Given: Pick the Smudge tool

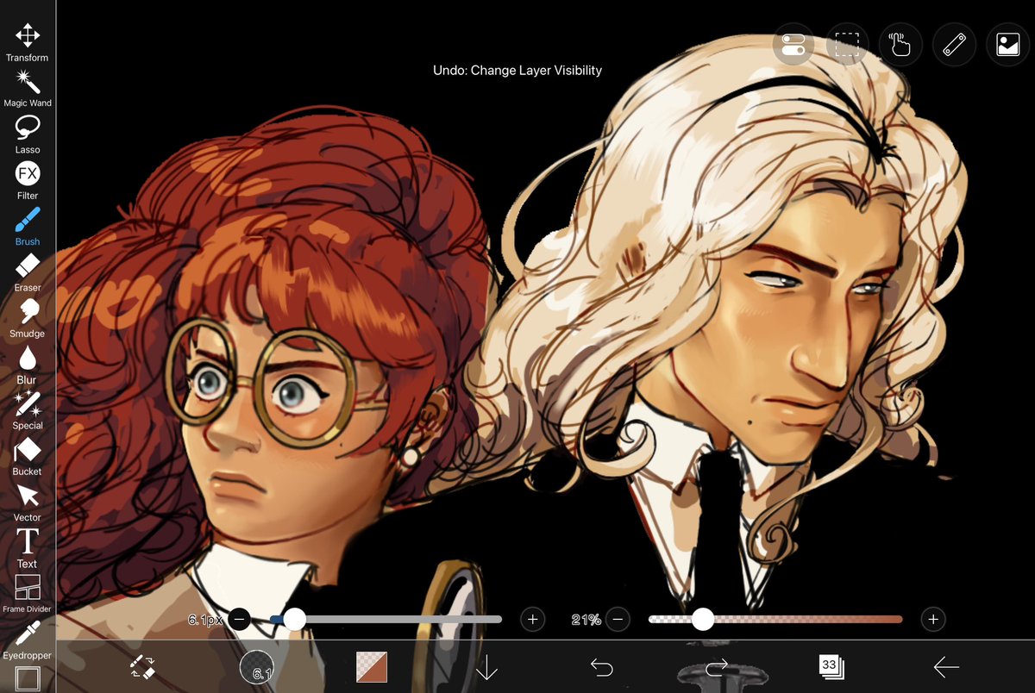Looking at the screenshot, I should (28, 319).
